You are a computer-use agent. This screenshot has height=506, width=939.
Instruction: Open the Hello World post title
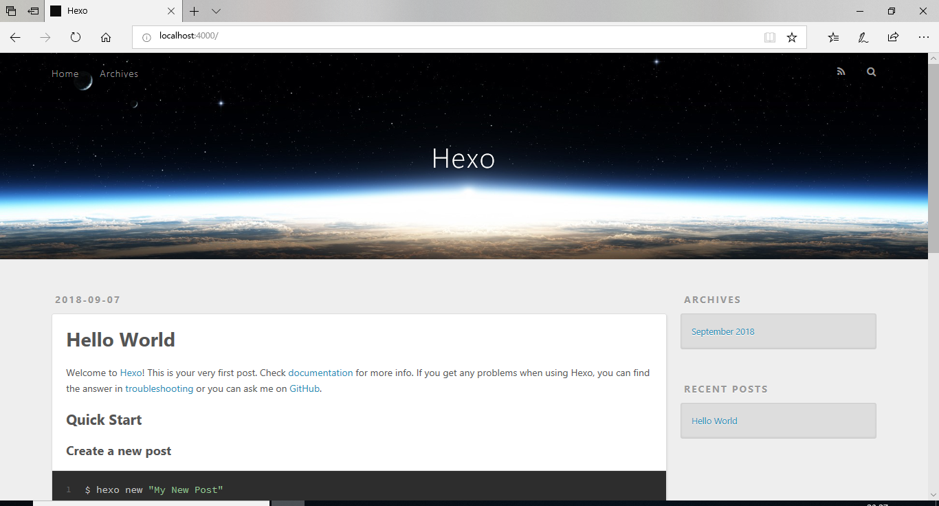pos(120,340)
